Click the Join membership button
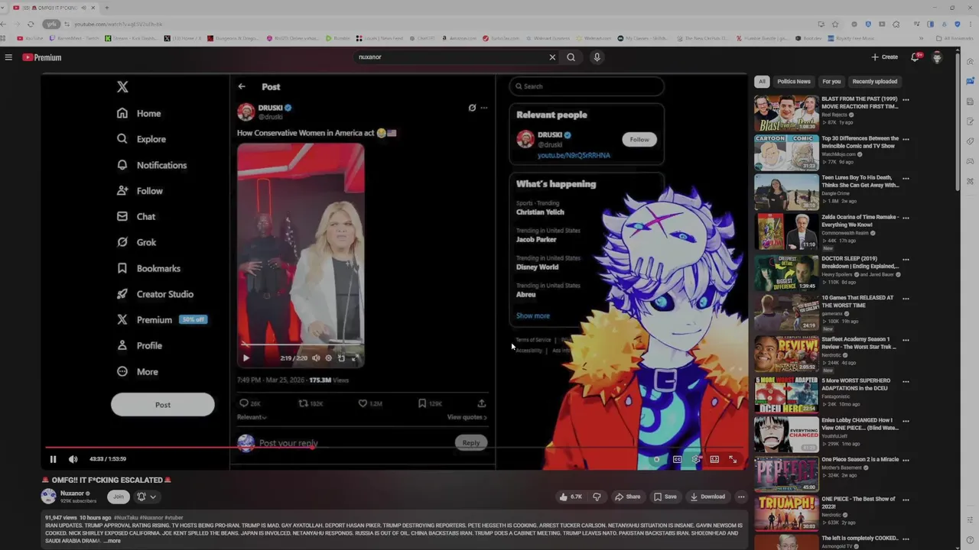This screenshot has height=550, width=979. [118, 497]
